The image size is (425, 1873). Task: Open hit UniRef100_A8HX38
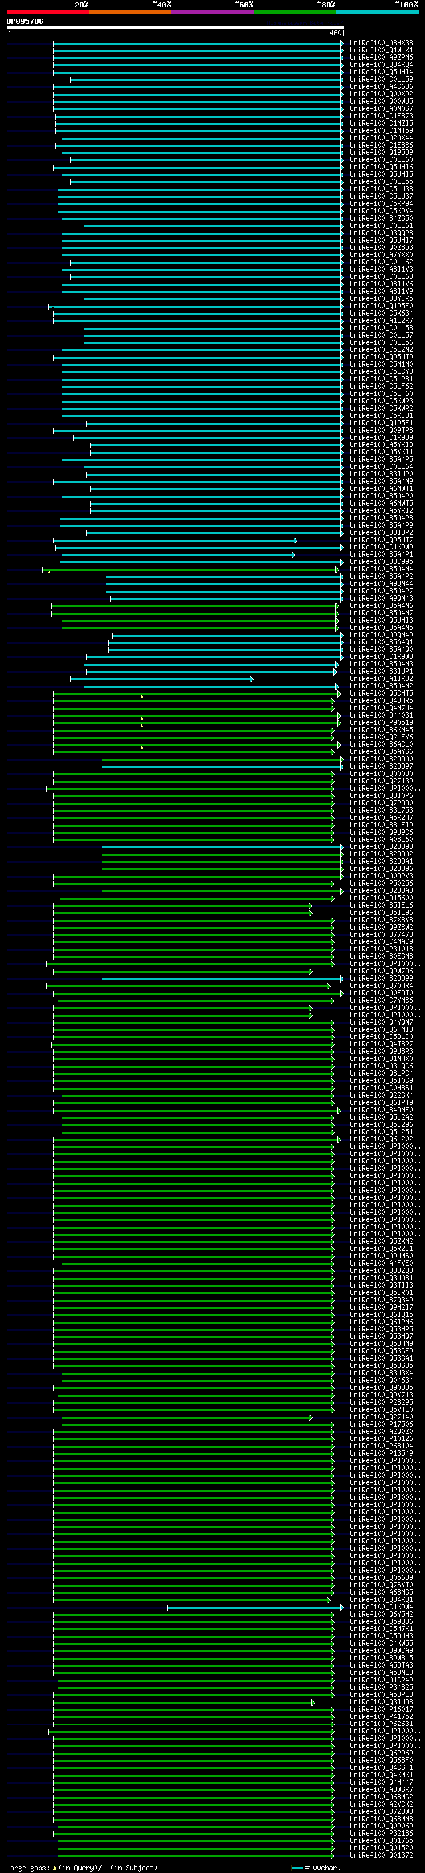click(x=381, y=43)
